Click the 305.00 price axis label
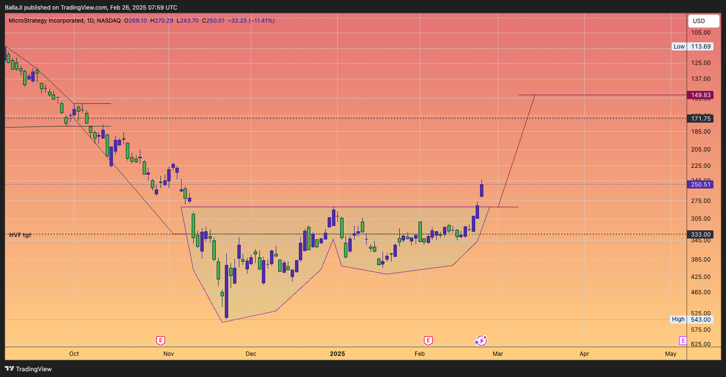This screenshot has width=726, height=377. [701, 219]
